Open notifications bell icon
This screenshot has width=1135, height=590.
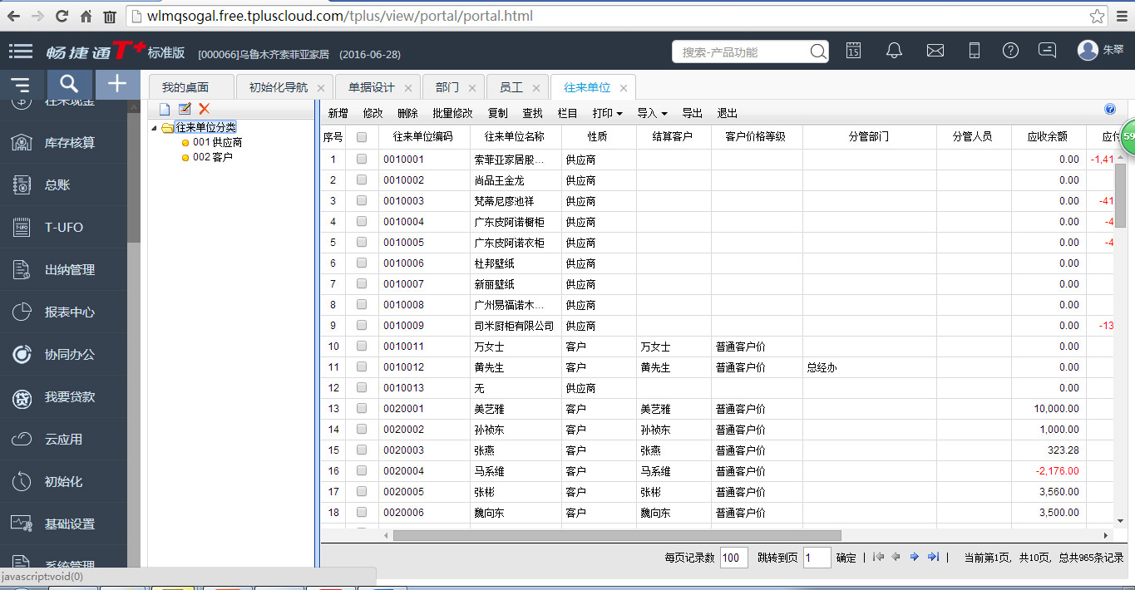pos(895,51)
